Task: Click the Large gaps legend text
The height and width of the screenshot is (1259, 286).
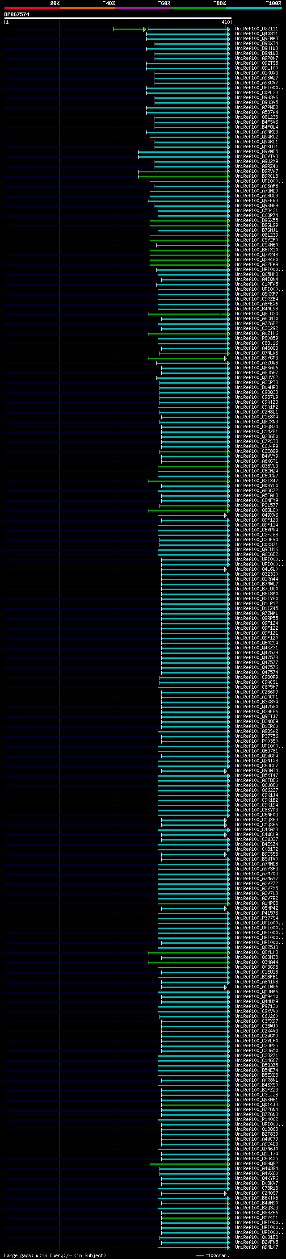Action: [x=55, y=1255]
